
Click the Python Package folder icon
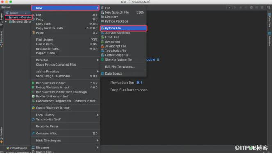tap(103, 21)
